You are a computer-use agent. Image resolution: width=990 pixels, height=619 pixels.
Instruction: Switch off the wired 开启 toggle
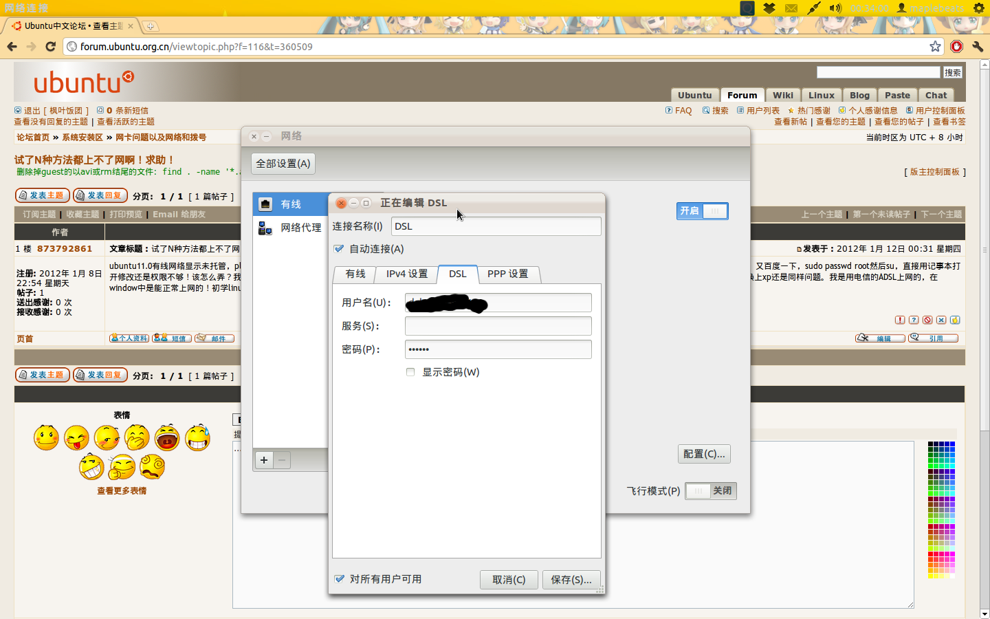(702, 211)
